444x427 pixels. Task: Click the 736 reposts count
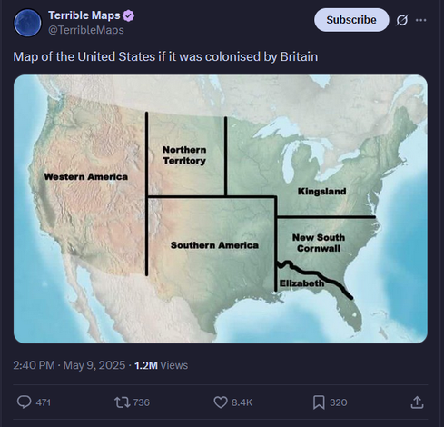(x=142, y=402)
